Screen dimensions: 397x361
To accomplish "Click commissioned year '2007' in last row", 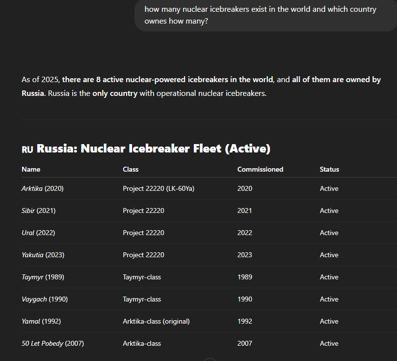I will 245,343.
